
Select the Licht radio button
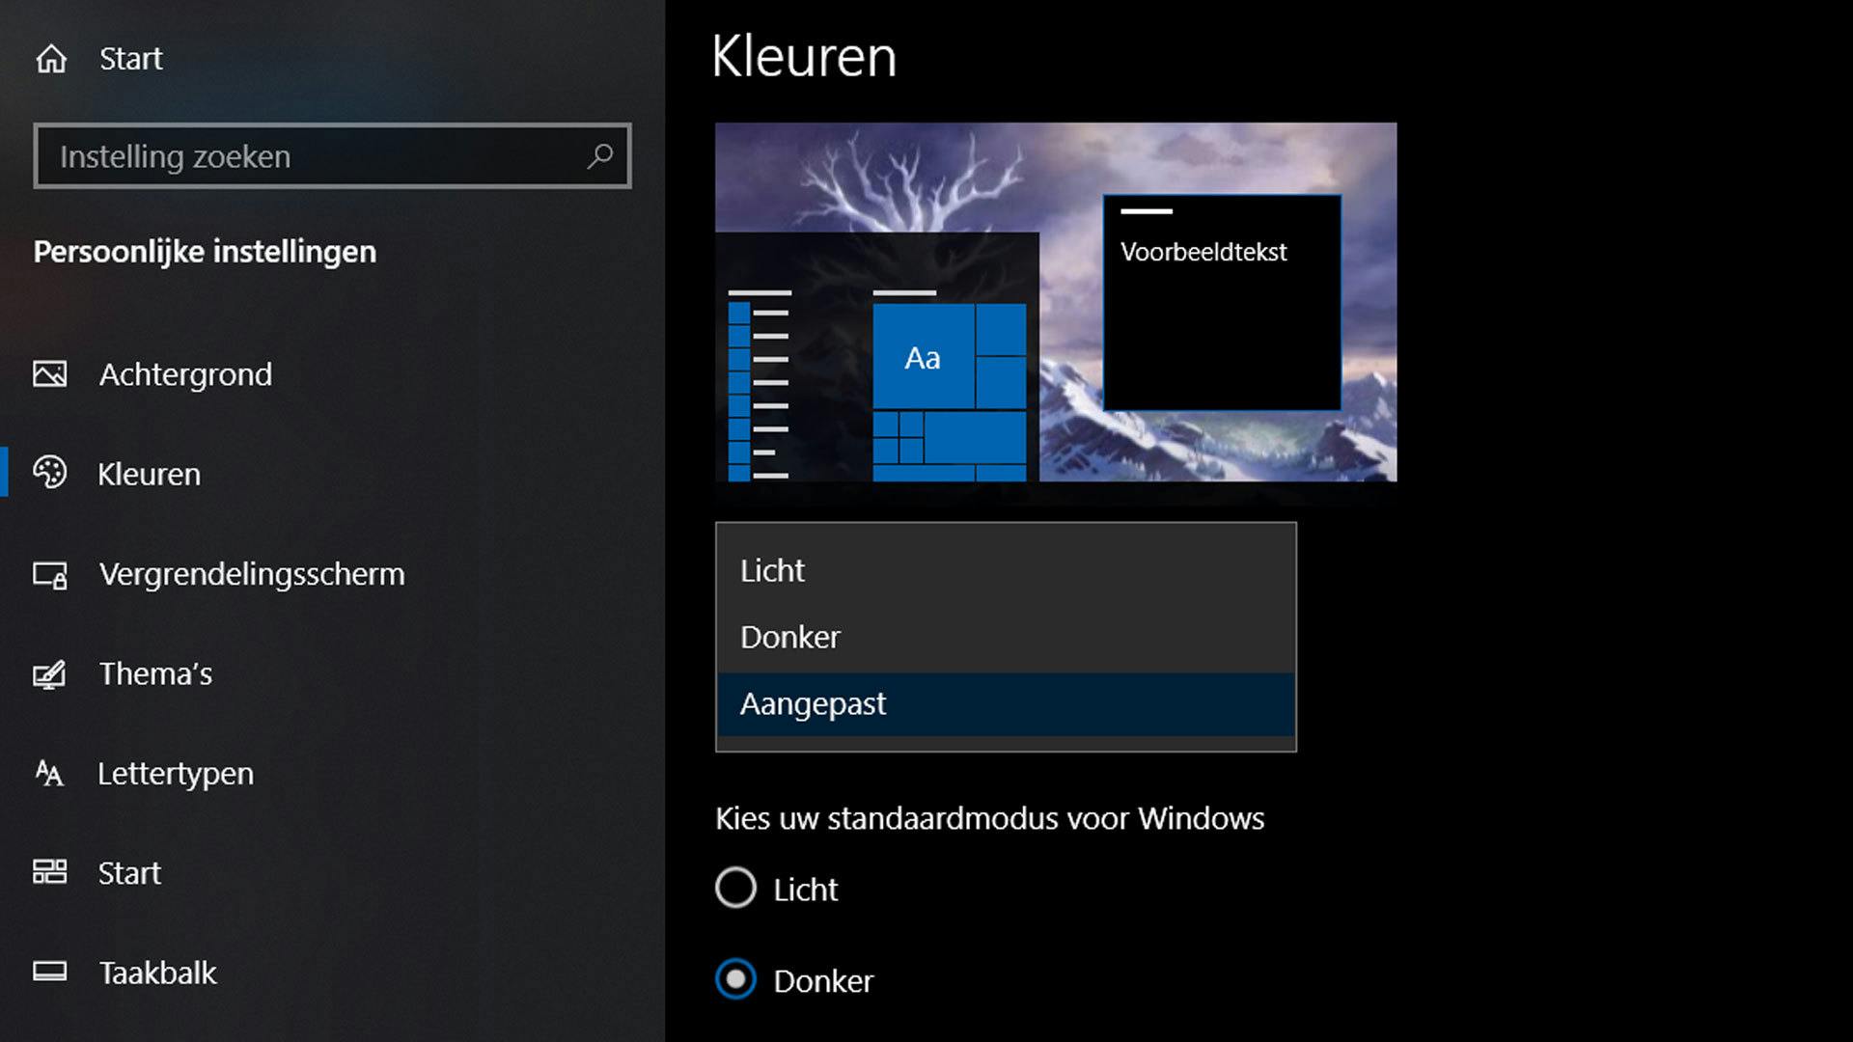[735, 889]
